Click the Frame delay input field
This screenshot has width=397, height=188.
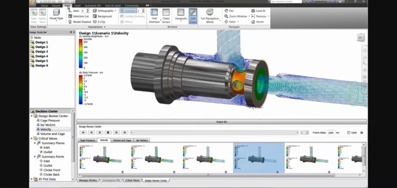coord(331,133)
